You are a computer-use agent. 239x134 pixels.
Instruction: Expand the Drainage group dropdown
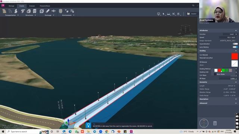(53, 15)
